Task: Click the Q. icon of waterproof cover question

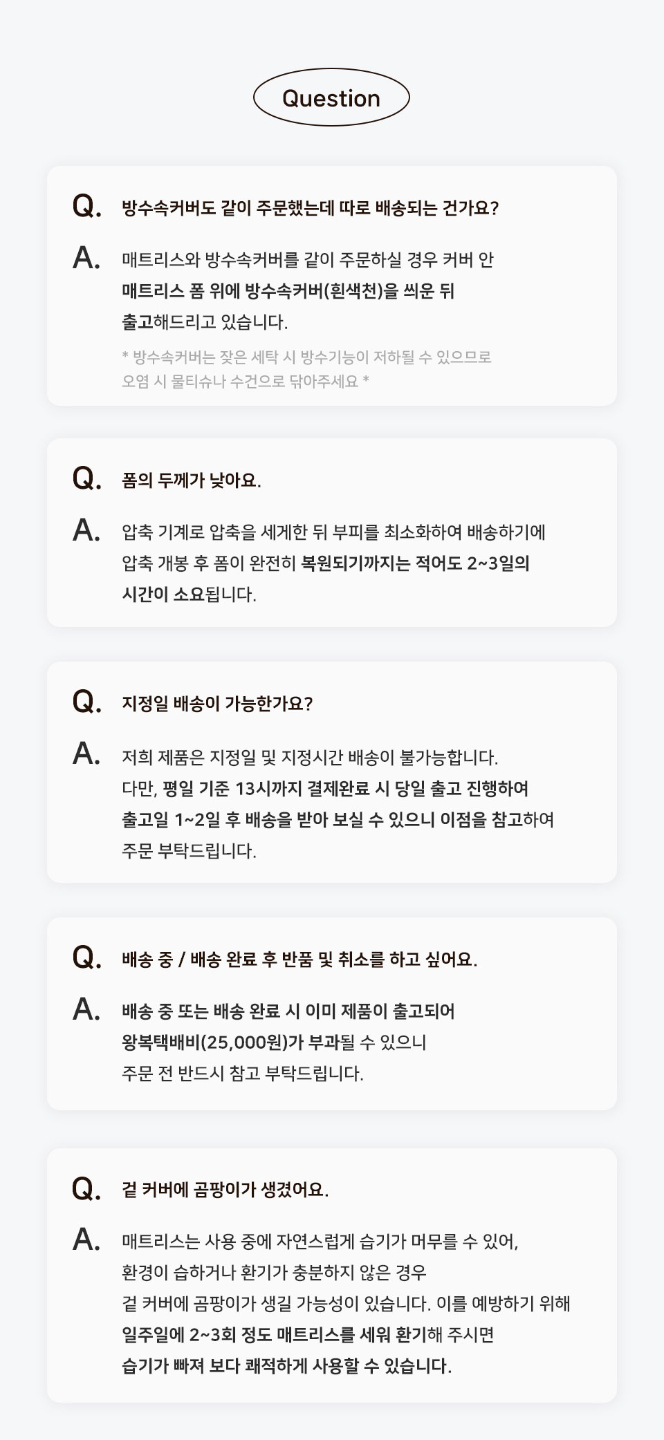Action: 87,206
